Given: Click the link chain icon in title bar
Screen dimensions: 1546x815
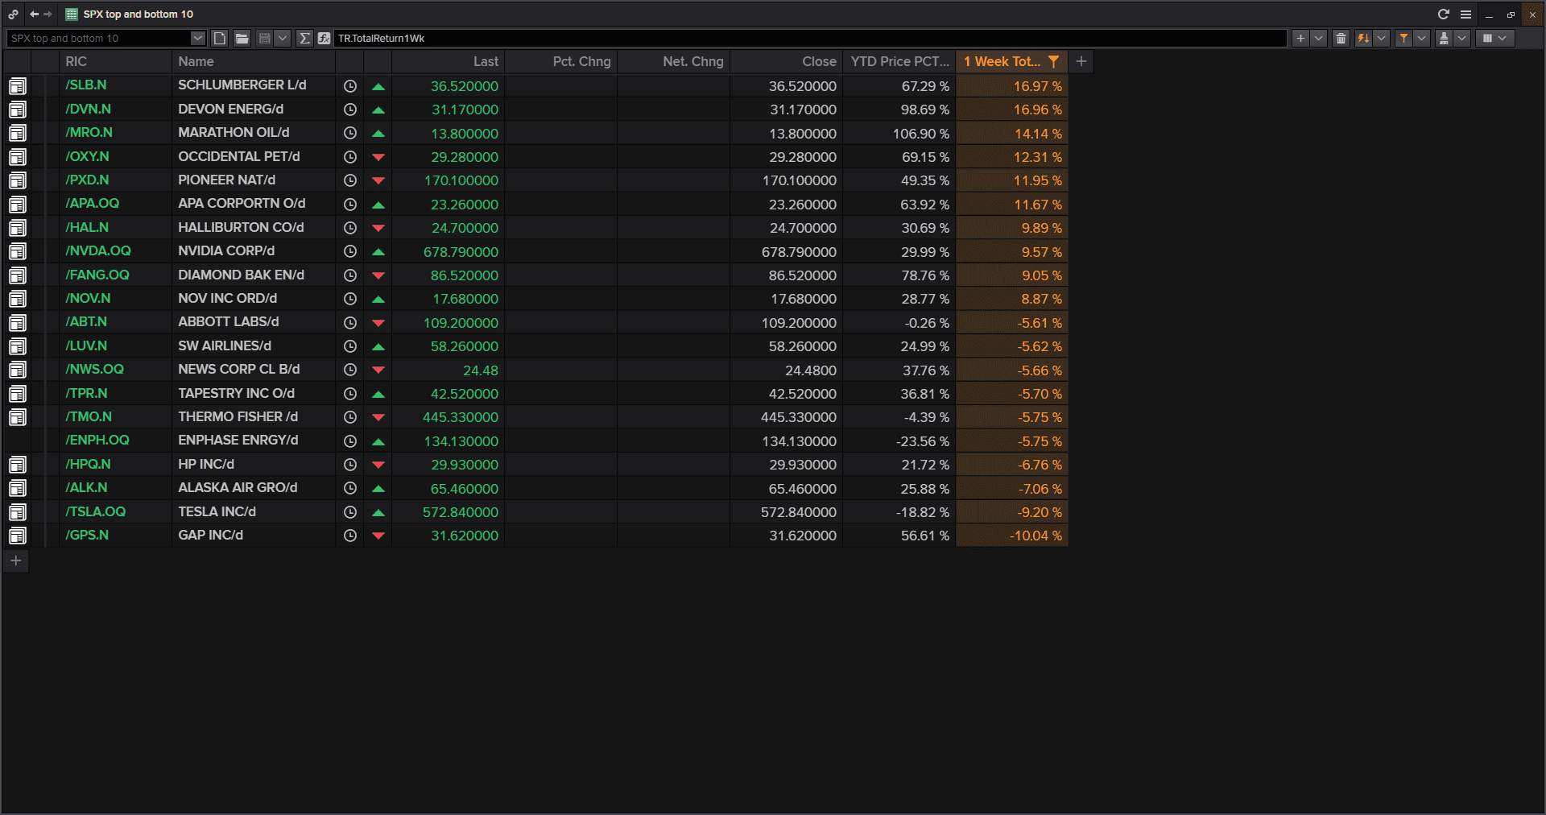Looking at the screenshot, I should tap(14, 14).
